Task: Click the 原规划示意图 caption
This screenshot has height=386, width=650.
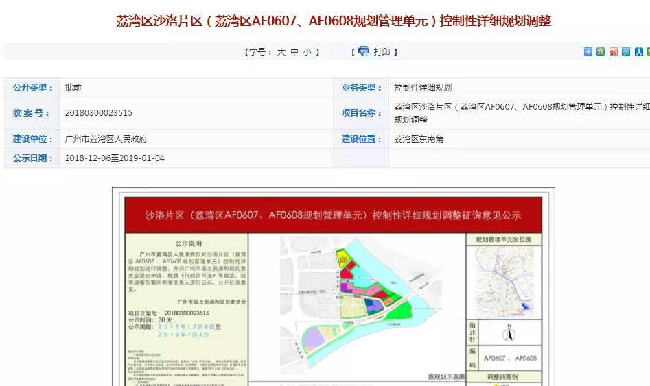Action: 446,377
